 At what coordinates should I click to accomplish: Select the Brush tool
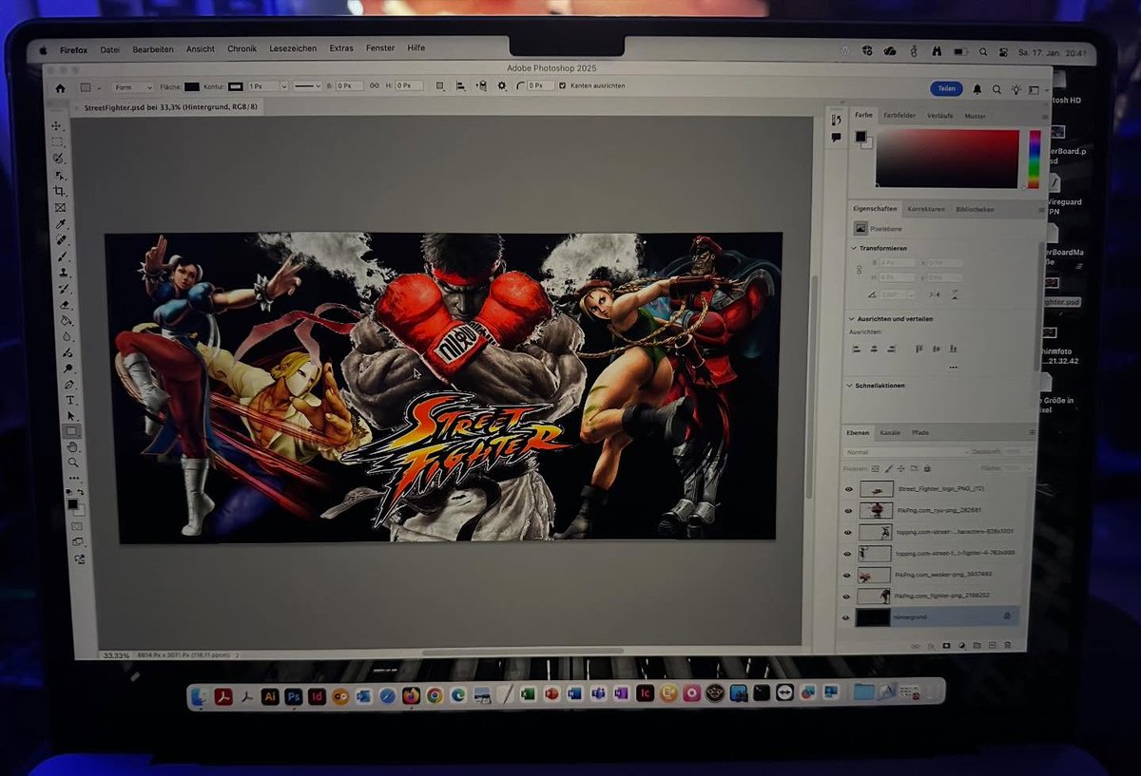[63, 256]
